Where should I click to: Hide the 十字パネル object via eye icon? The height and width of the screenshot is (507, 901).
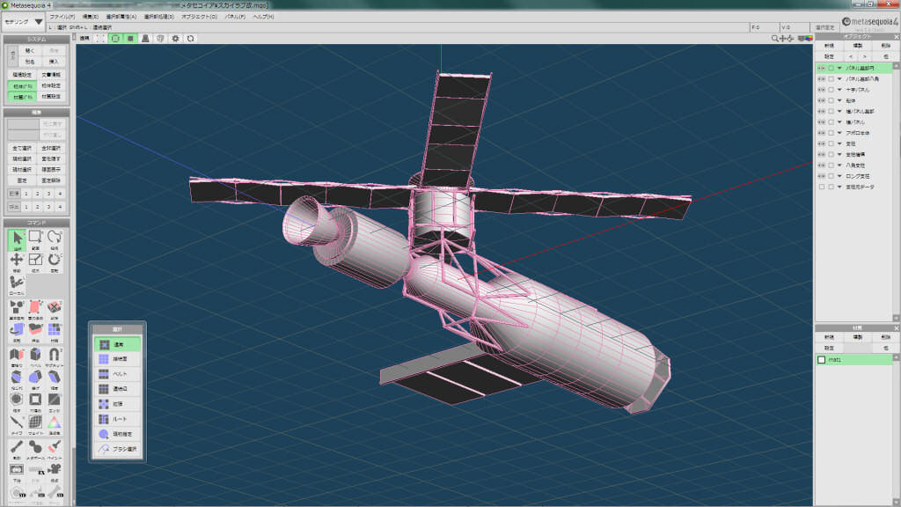coord(821,90)
